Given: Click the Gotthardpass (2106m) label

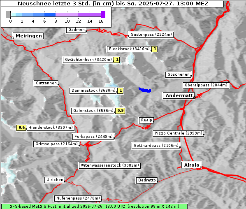Looking at the screenshot, I should pos(156,146).
